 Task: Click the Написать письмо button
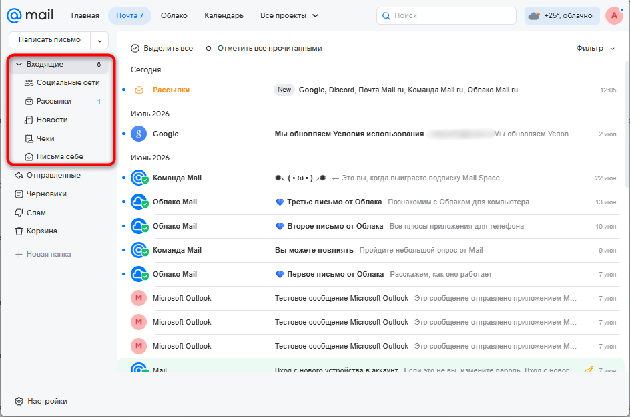(50, 40)
